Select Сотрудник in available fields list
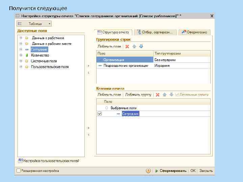 pyautogui.click(x=39, y=50)
